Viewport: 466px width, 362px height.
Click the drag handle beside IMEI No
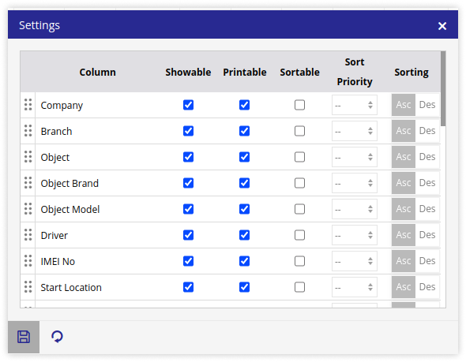tap(28, 261)
